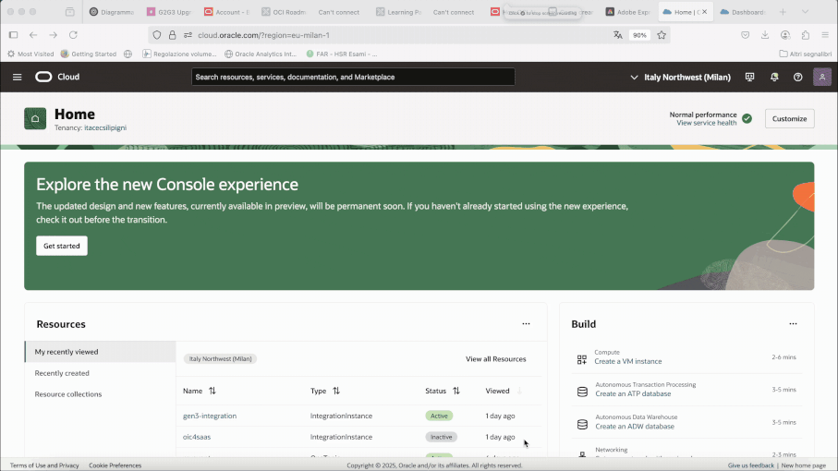
Task: Click Give us feedback link
Action: click(750, 465)
